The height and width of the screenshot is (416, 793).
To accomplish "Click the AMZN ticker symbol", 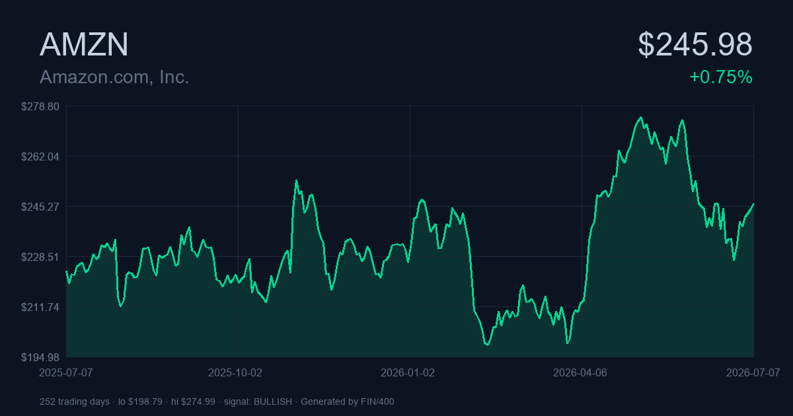I will (84, 45).
